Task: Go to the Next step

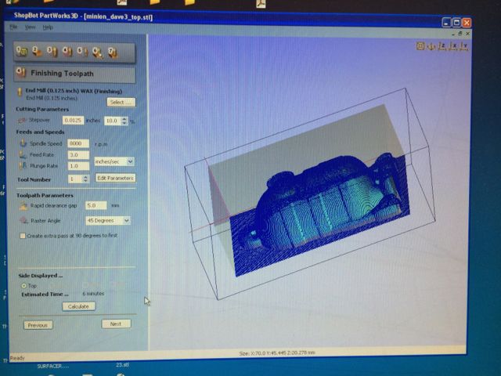Action: [116, 324]
